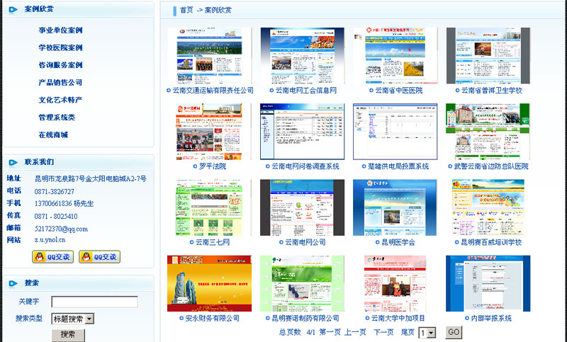
Task: Click the 下一页 pagination link
Action: pos(383,332)
